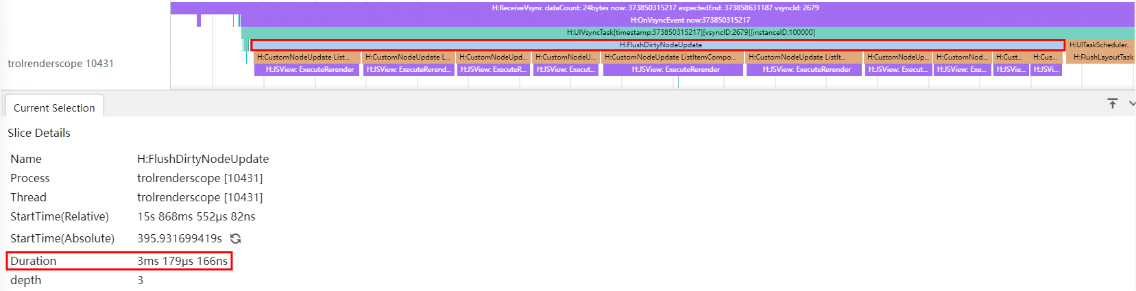Select the H:OnVsyncEvent slice
The image size is (1136, 291).
coord(690,20)
